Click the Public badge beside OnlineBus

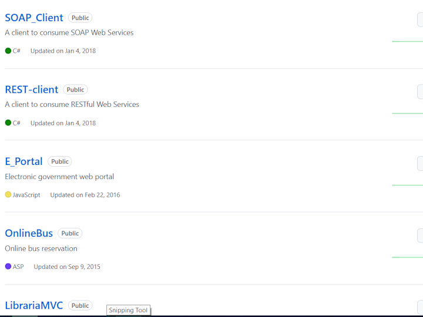tap(70, 233)
